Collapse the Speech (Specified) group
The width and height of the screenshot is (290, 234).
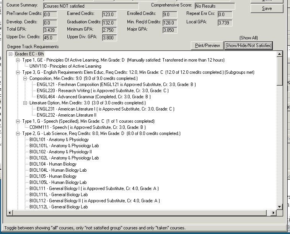click(18, 121)
